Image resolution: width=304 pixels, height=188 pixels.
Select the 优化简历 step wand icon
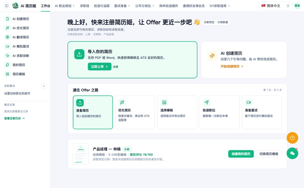coord(122,102)
